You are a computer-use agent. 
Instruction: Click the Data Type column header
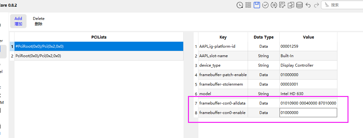click(263, 37)
